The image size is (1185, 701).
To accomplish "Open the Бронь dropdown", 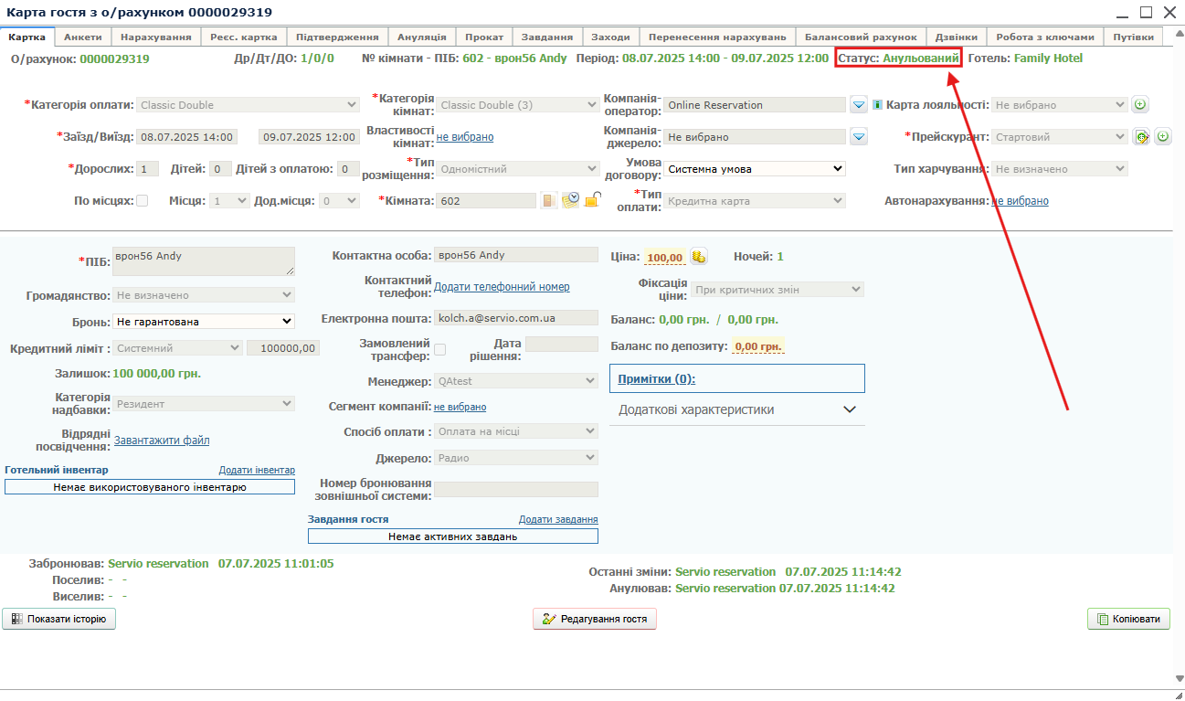I will [203, 321].
